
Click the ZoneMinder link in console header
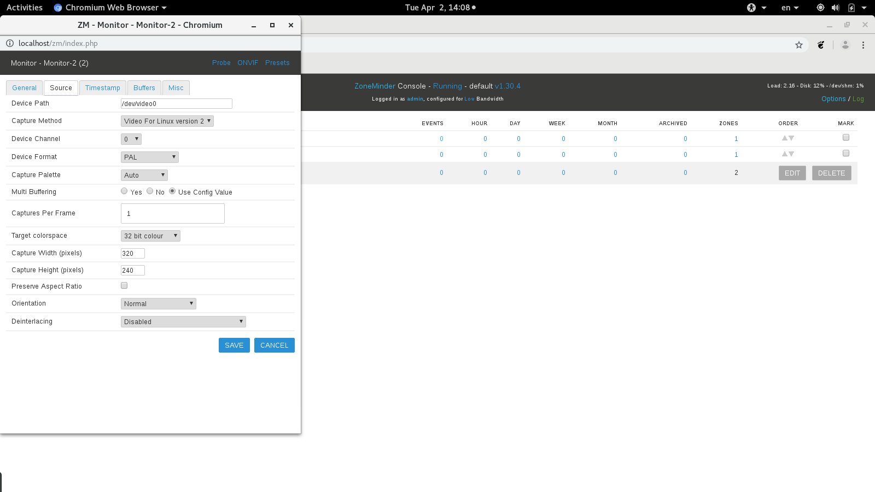375,86
